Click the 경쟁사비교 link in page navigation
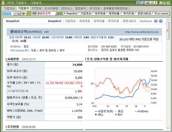Viewport: 172px width, 132px height. [x=129, y=21]
